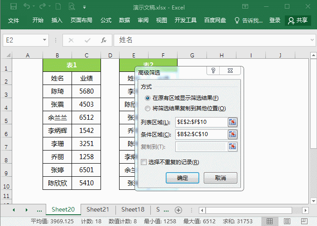Switch to Page Break Preview icon
Screen dimensions: 317x226
point(304,221)
